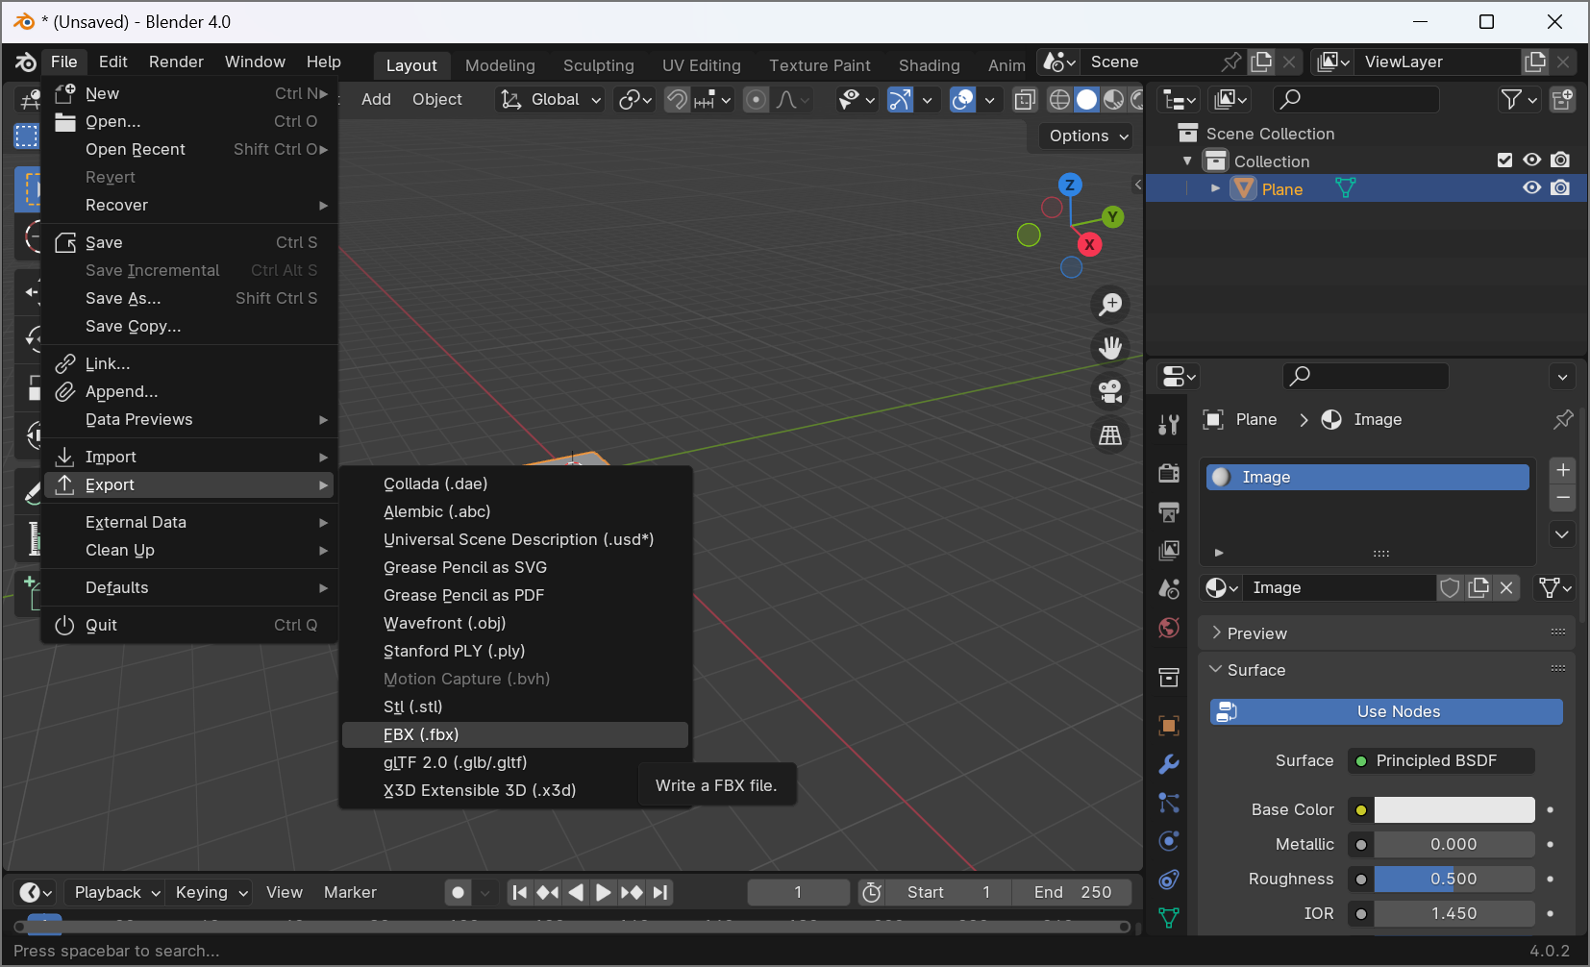This screenshot has height=967, width=1590.
Task: Open World properties tab icon
Action: (1169, 628)
